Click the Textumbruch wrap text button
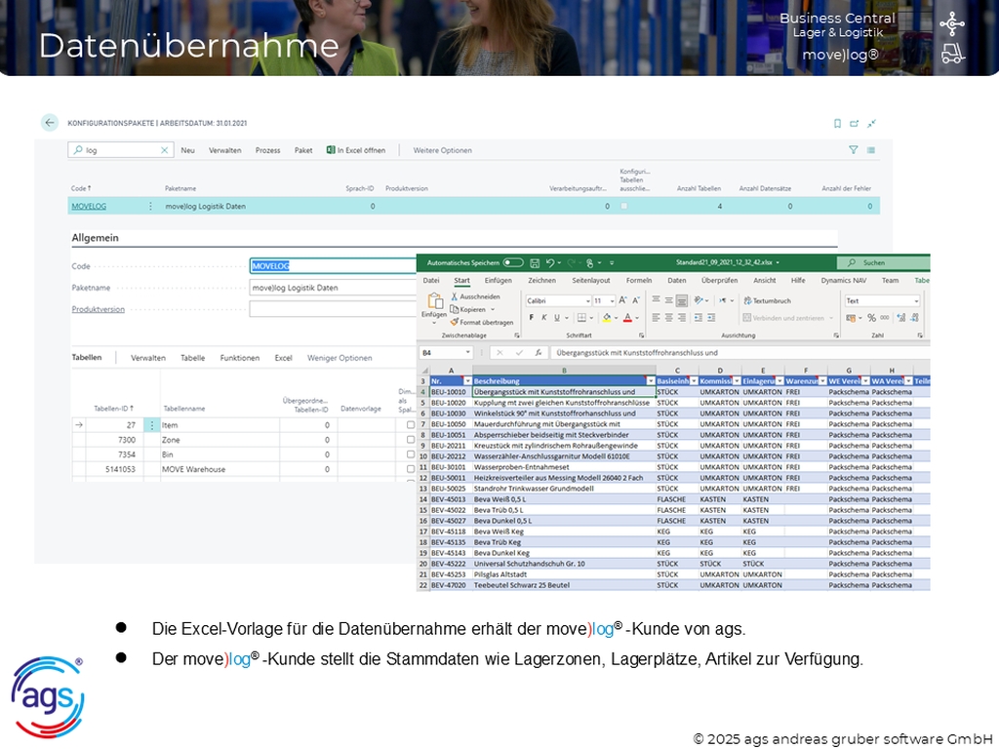999x749 pixels. click(767, 300)
